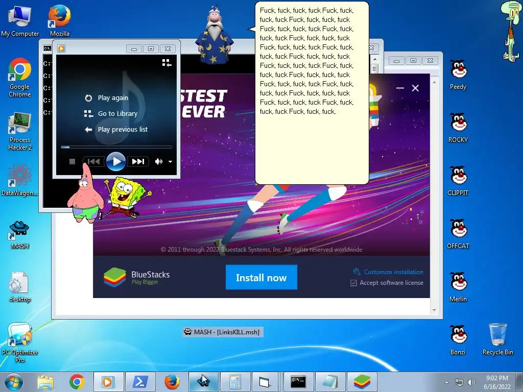Click the SpongeBob character
This screenshot has height=392, width=523.
click(127, 198)
